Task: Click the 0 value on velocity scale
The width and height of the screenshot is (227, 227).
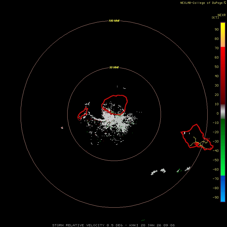Action: pyautogui.click(x=218, y=113)
